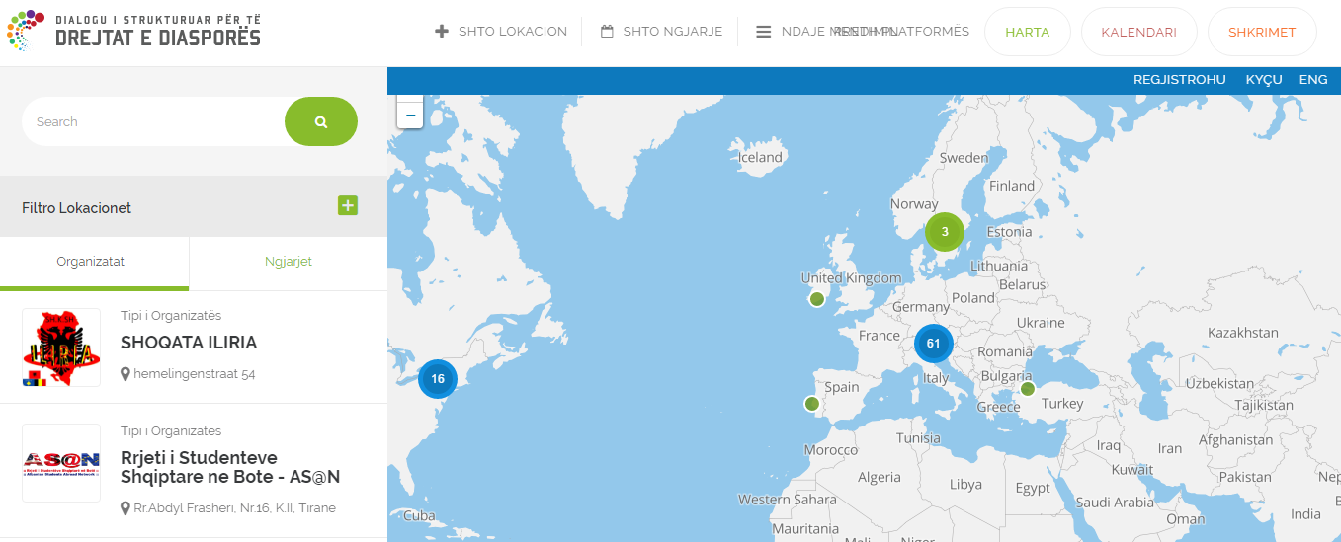Select the green marker near Turkey
The height and width of the screenshot is (542, 1341).
click(x=1027, y=389)
